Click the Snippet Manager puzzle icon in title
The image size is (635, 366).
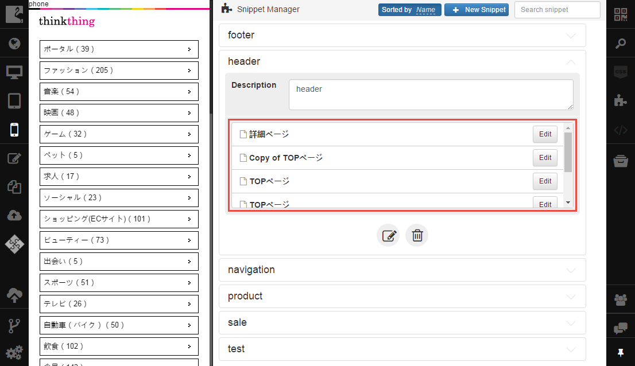[227, 9]
